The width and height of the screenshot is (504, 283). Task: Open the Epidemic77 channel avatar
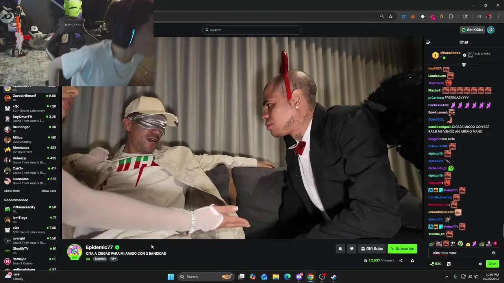tap(74, 252)
